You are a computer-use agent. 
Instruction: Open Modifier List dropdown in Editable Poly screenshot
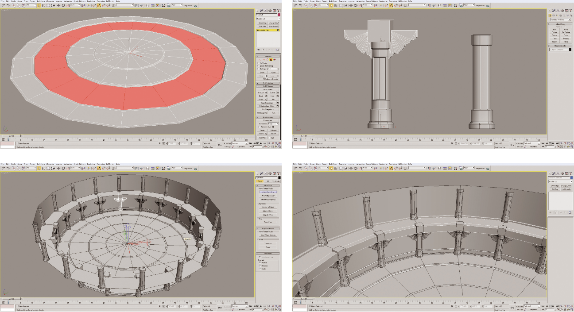(268, 19)
